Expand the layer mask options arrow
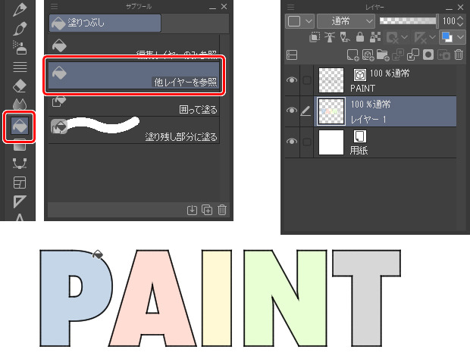The height and width of the screenshot is (359, 470). coord(404,37)
